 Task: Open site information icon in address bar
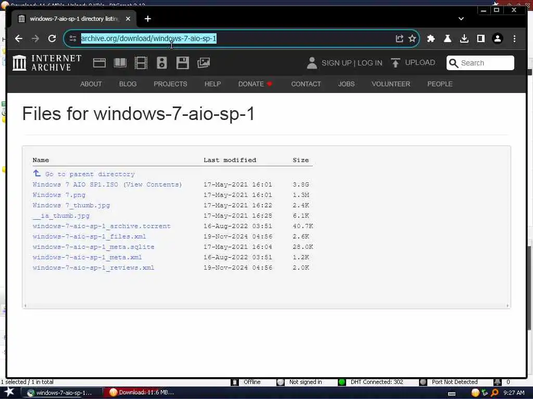tap(73, 38)
